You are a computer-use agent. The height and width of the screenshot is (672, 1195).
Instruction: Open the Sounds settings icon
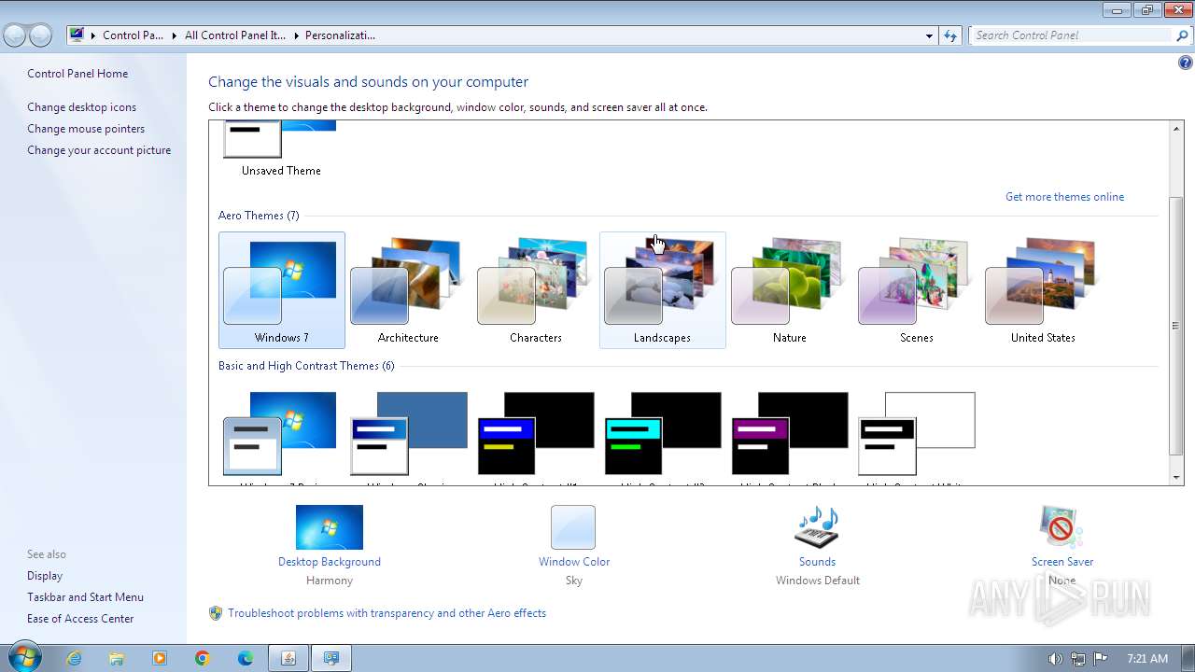tap(817, 527)
